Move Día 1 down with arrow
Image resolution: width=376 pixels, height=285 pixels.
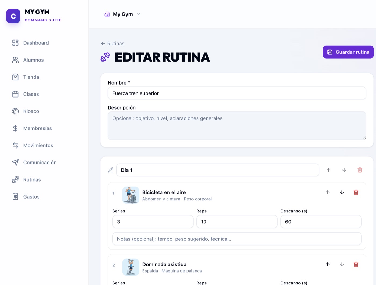[x=344, y=170]
